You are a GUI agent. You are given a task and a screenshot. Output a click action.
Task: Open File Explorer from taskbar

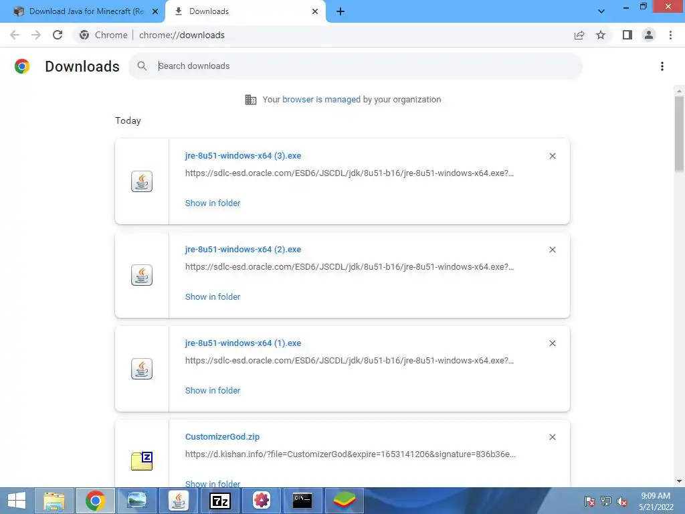coord(54,501)
